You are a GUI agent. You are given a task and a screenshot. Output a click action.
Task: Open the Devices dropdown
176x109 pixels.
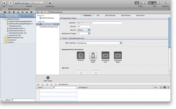click(x=83, y=30)
